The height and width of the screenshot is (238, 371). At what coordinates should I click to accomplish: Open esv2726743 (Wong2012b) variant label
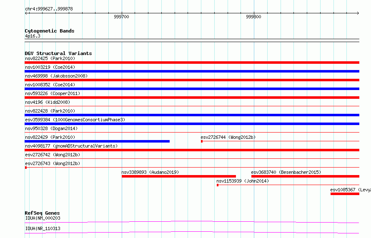pos(53,163)
